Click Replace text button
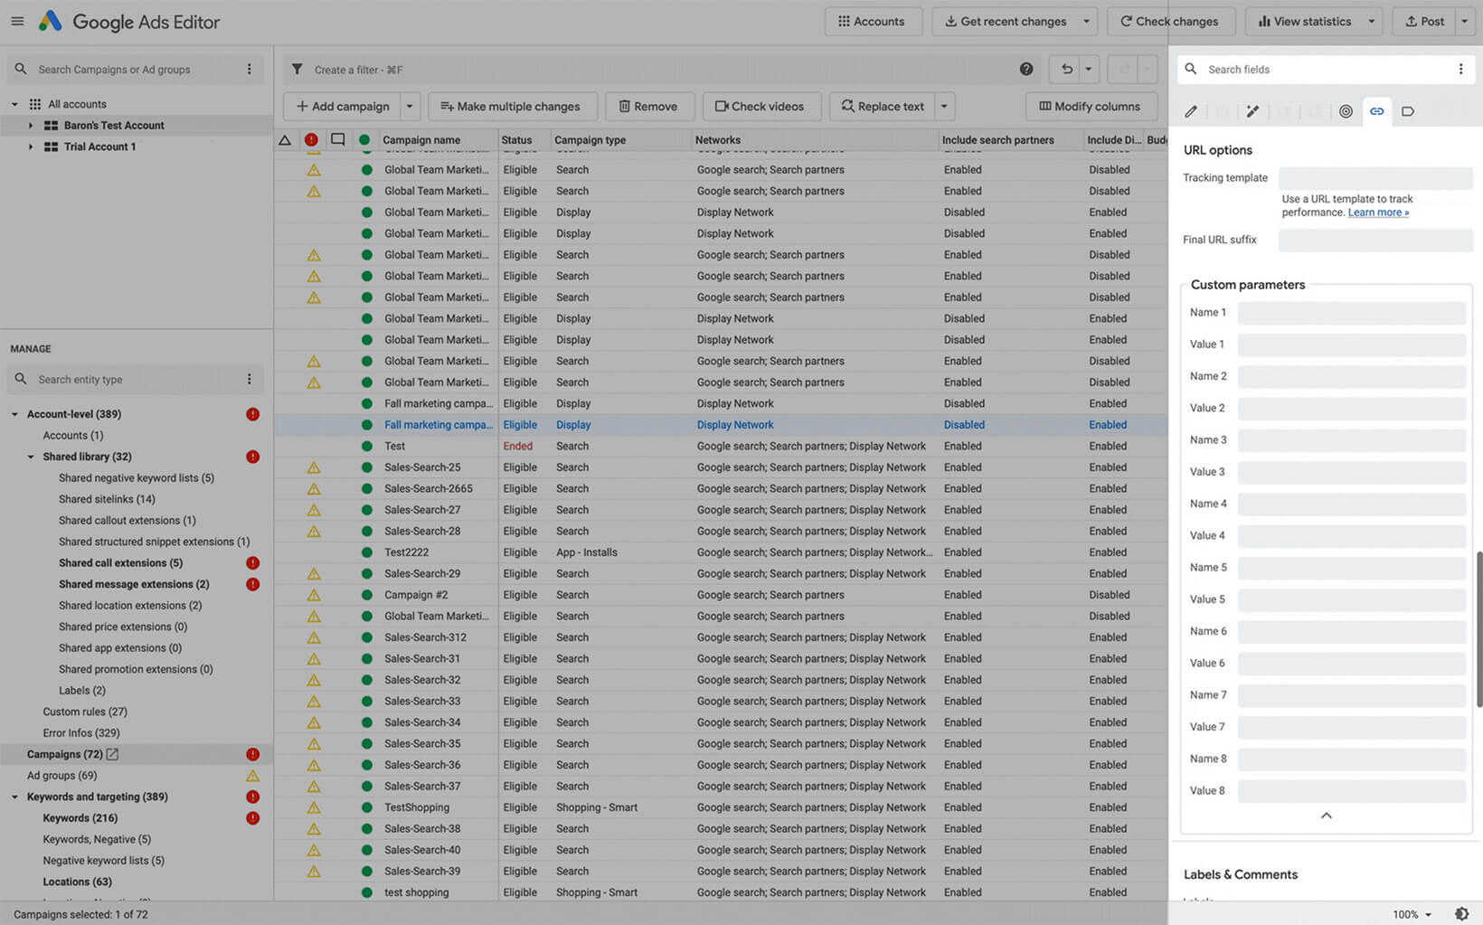The image size is (1483, 925). coord(883,106)
